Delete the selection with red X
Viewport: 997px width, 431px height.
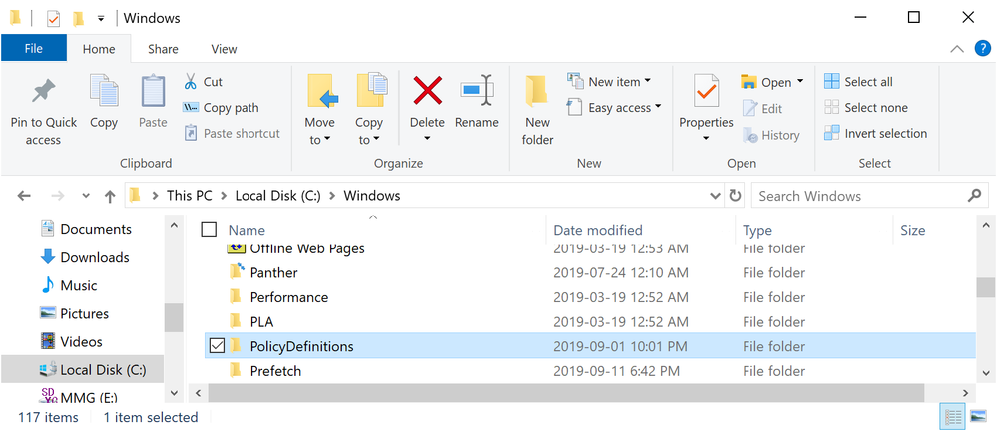point(427,89)
